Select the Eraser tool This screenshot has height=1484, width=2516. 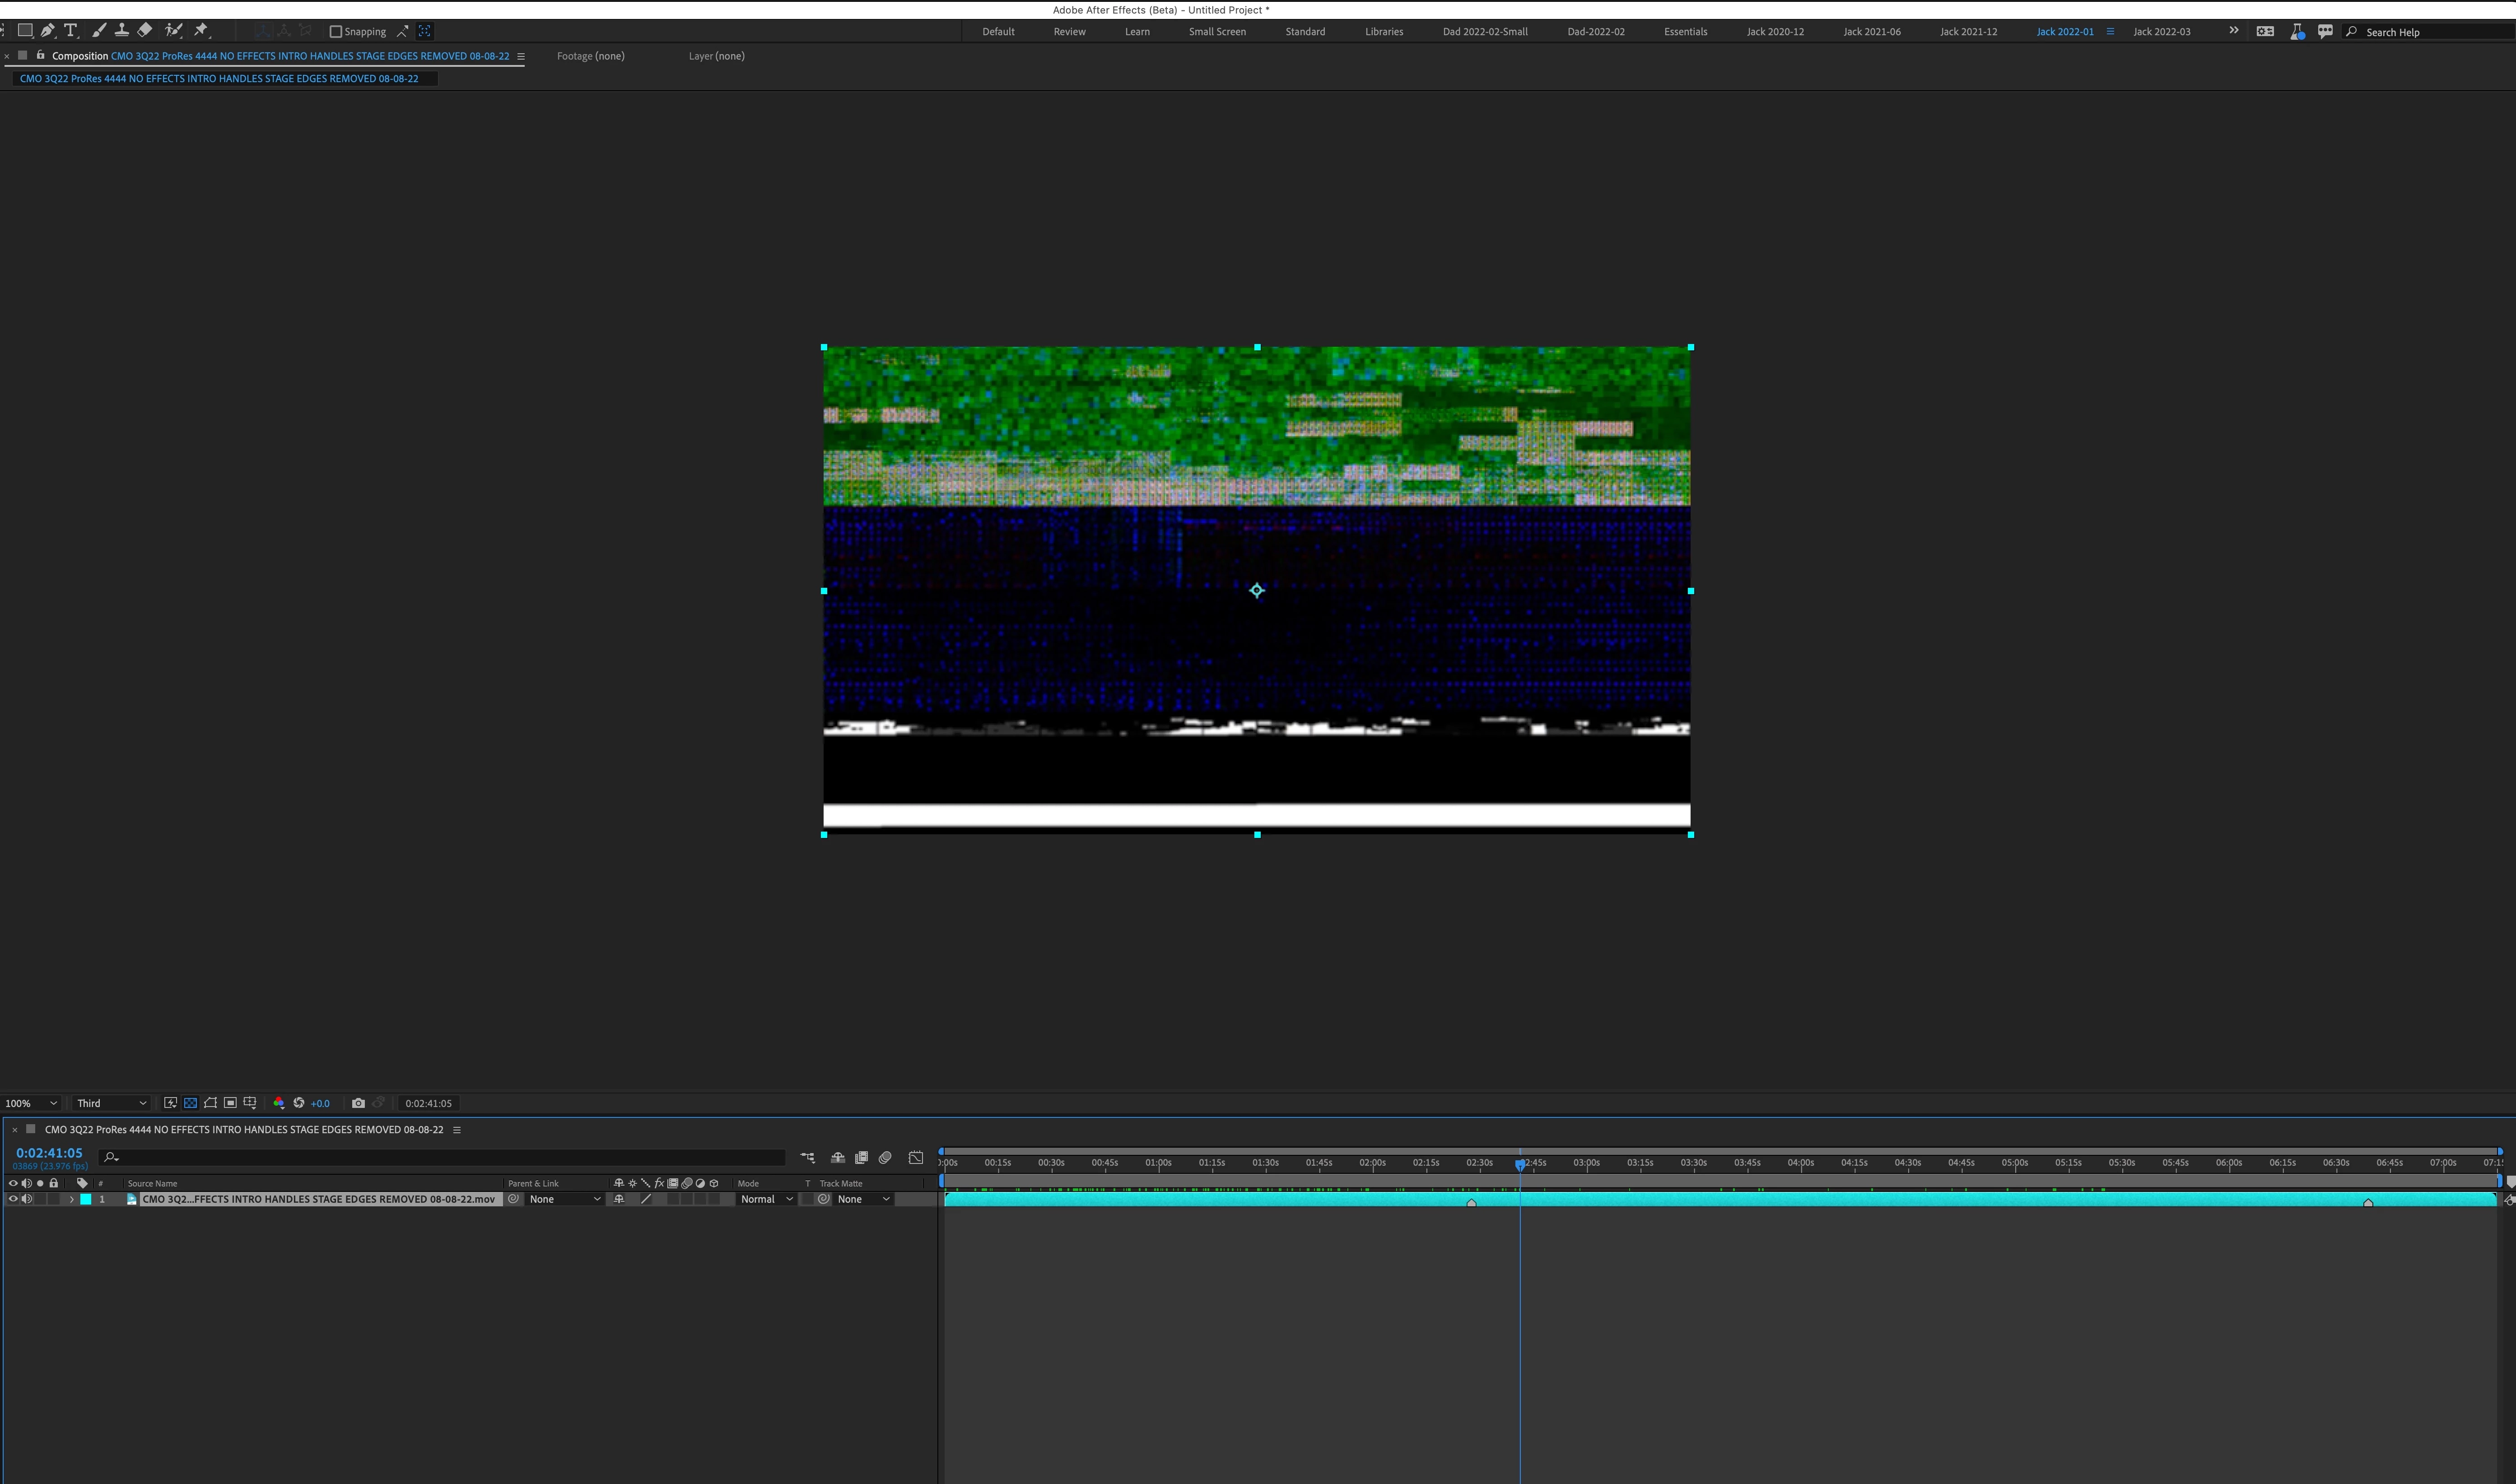tap(145, 31)
